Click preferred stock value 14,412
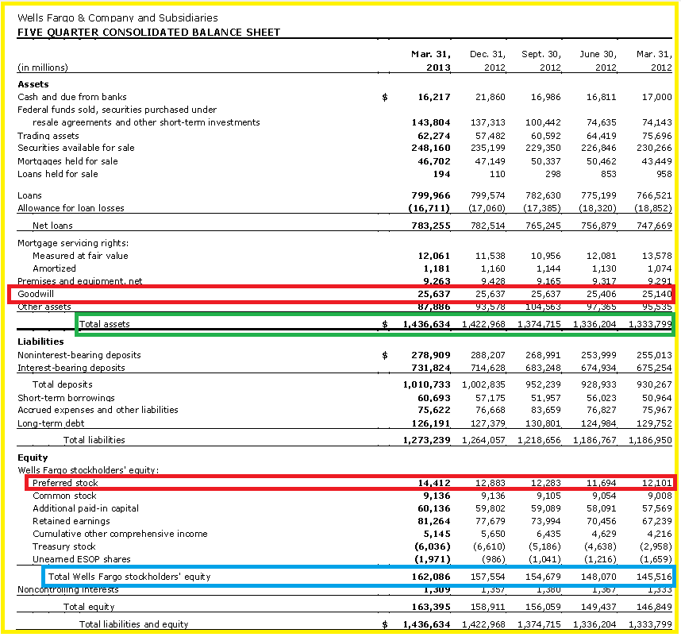This screenshot has height=637, width=681. tap(434, 483)
